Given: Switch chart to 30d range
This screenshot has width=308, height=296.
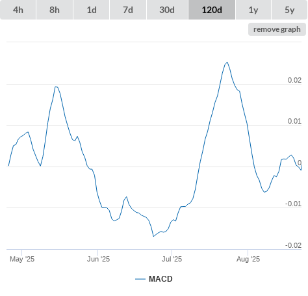Looking at the screenshot, I should pyautogui.click(x=167, y=10).
